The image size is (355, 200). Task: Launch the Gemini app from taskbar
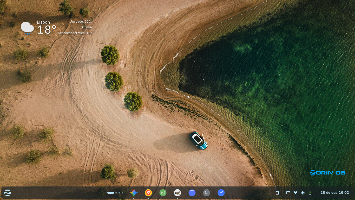coord(134,193)
